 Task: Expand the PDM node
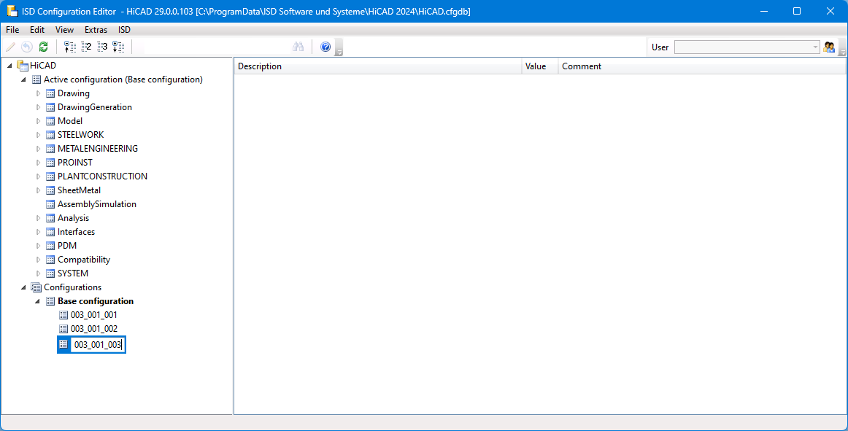(38, 246)
